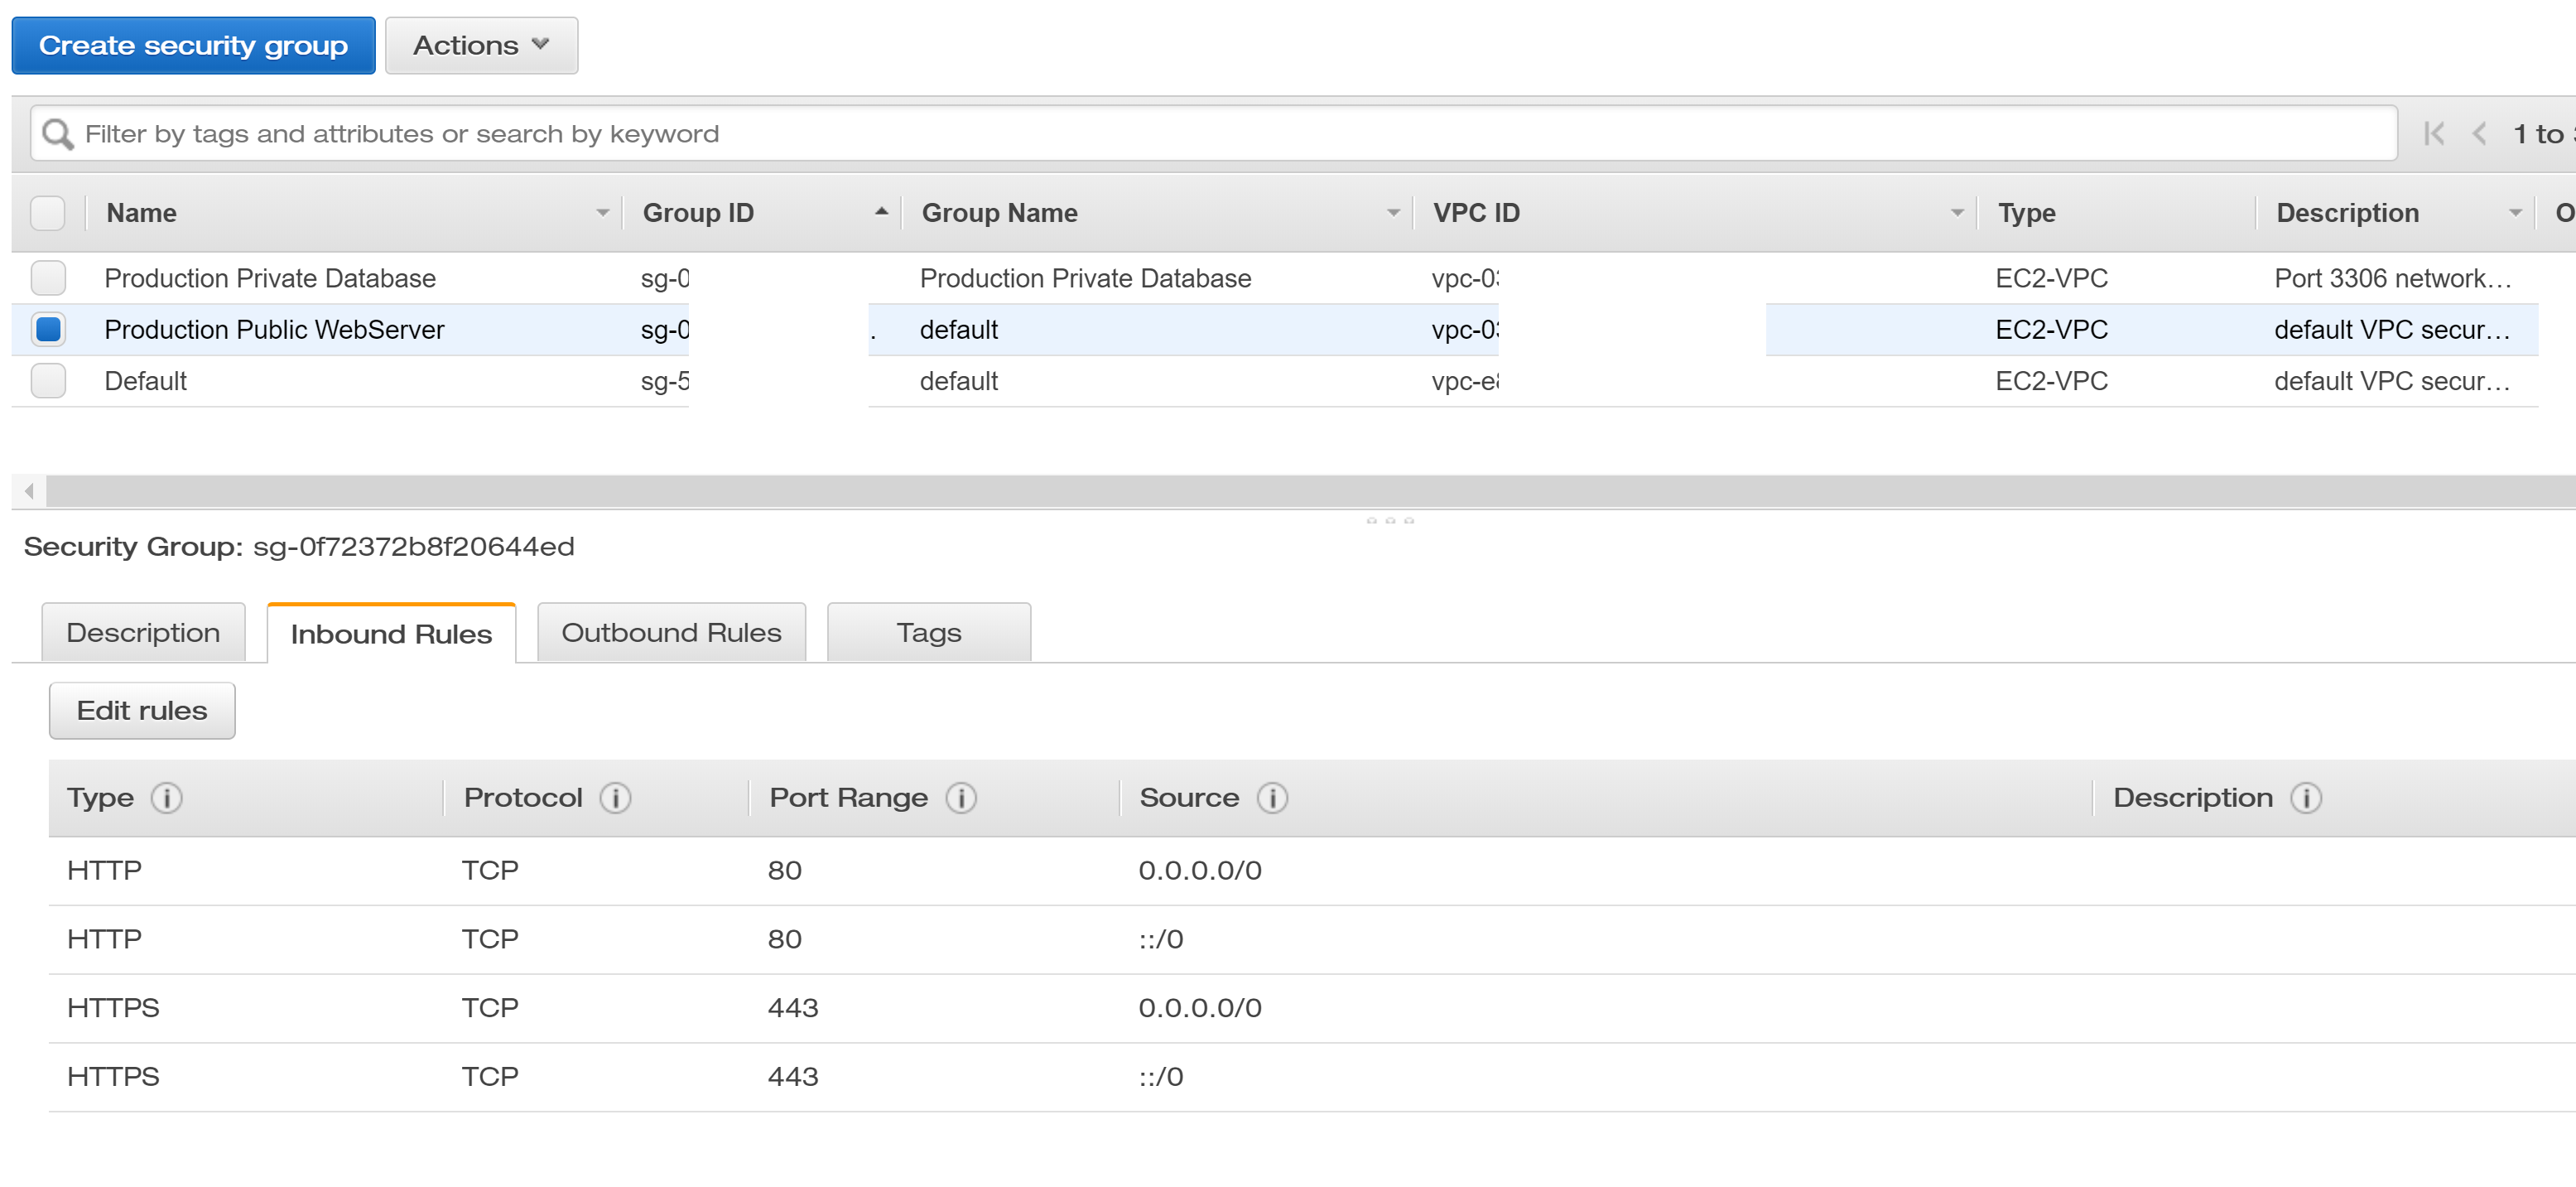Sort by Group ID ascending arrow
The height and width of the screenshot is (1187, 2576).
[881, 212]
